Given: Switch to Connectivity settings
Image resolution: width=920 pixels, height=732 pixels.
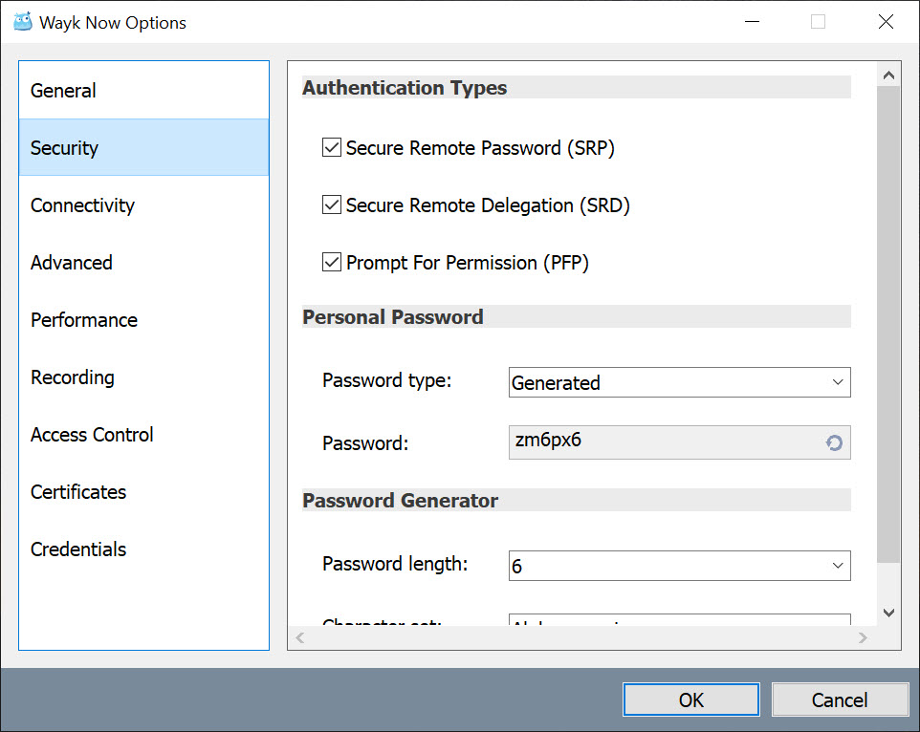Looking at the screenshot, I should (143, 205).
